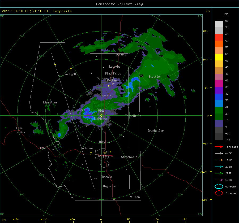Click the Airdrie label
The height and width of the screenshot is (223, 239).
point(105,142)
